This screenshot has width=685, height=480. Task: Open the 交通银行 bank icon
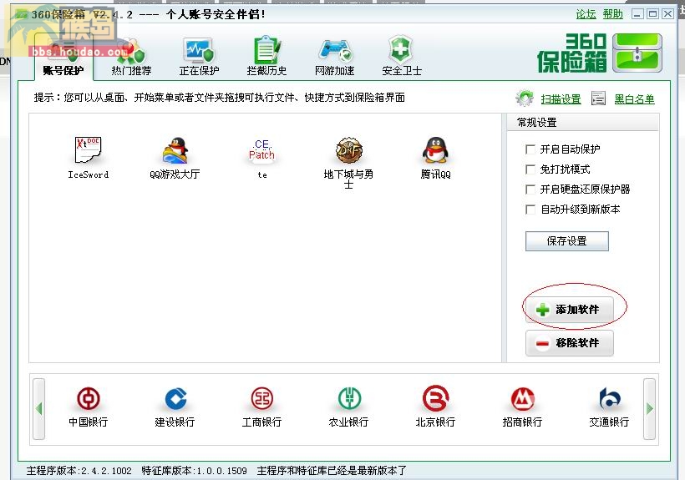click(609, 398)
